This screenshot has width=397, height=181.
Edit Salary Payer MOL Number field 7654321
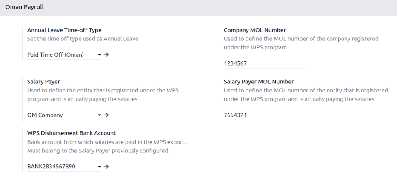(x=266, y=115)
